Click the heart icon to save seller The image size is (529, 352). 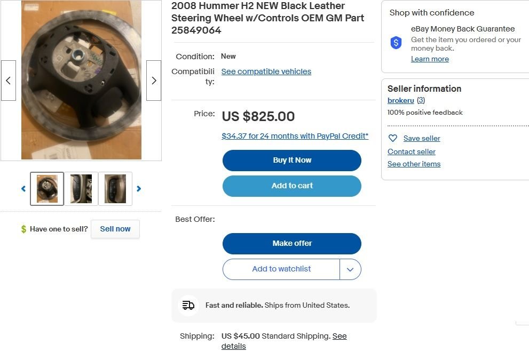click(x=393, y=138)
